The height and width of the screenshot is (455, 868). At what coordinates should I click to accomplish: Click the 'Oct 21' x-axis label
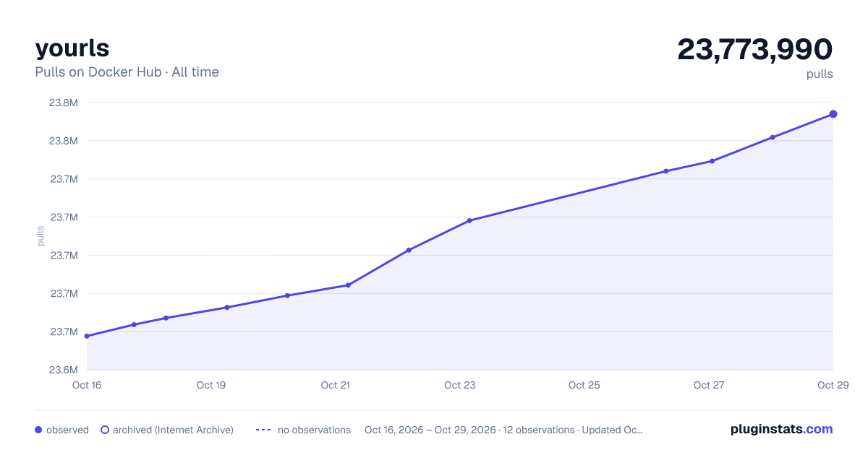click(336, 385)
